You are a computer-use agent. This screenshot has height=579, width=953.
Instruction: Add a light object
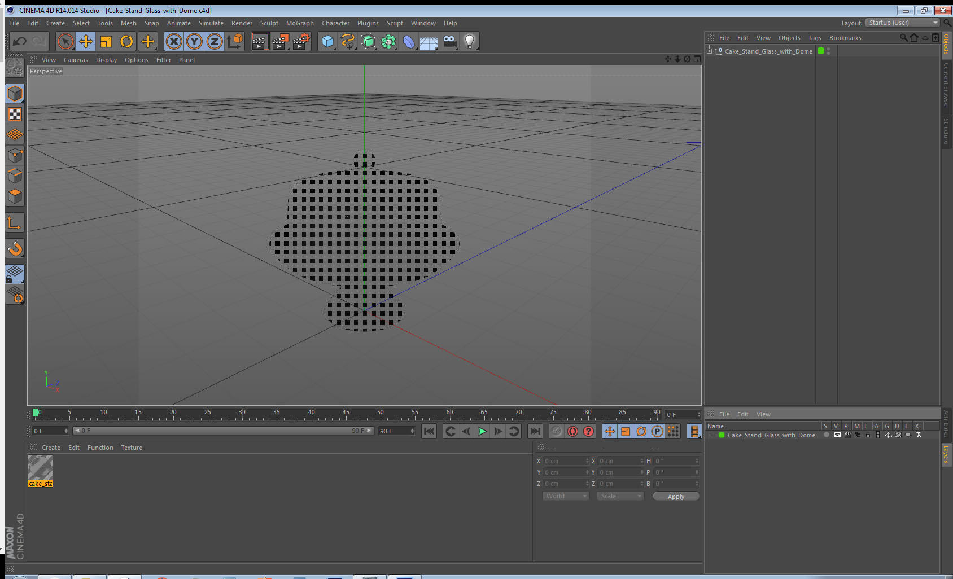[x=470, y=41]
